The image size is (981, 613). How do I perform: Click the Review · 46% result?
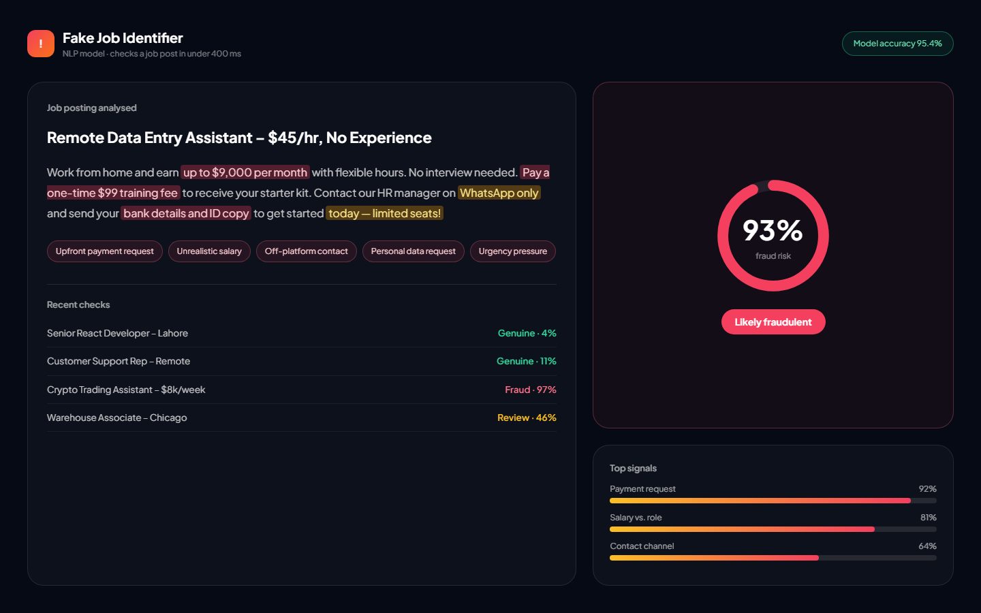click(527, 418)
